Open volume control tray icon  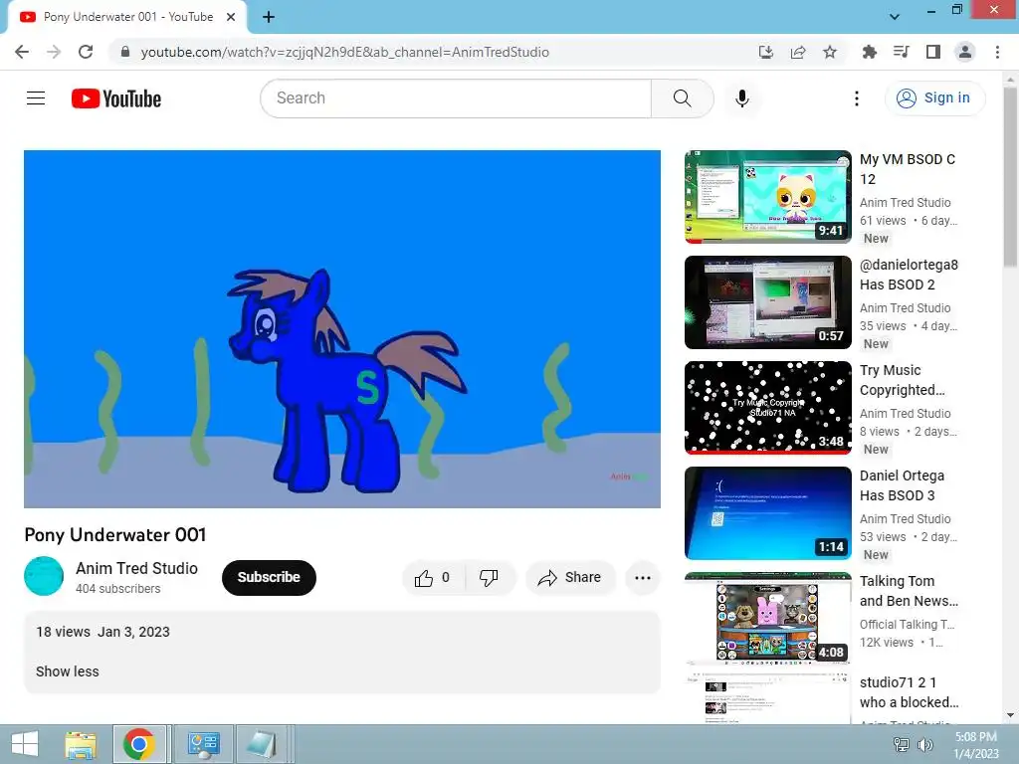pos(925,744)
